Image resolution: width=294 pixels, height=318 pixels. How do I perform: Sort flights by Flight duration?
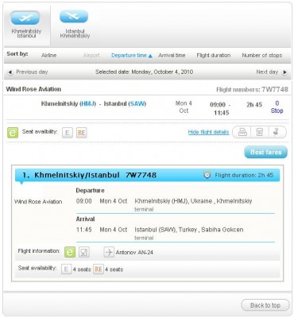click(214, 56)
